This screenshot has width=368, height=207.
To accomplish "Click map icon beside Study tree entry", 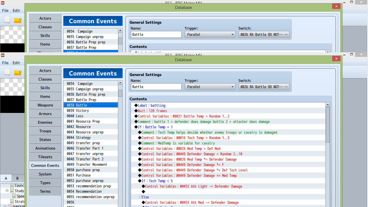I will (12, 191).
